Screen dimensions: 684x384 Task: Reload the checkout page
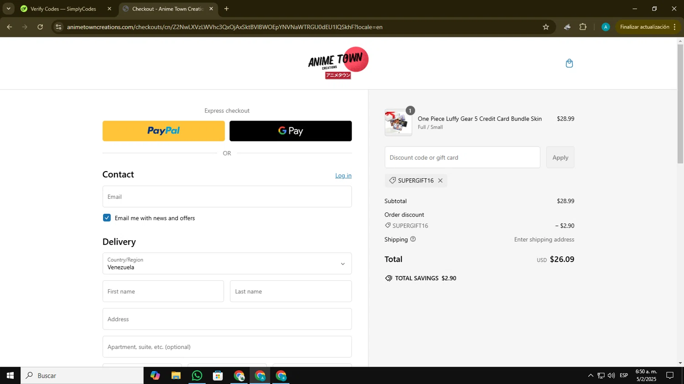pyautogui.click(x=40, y=27)
